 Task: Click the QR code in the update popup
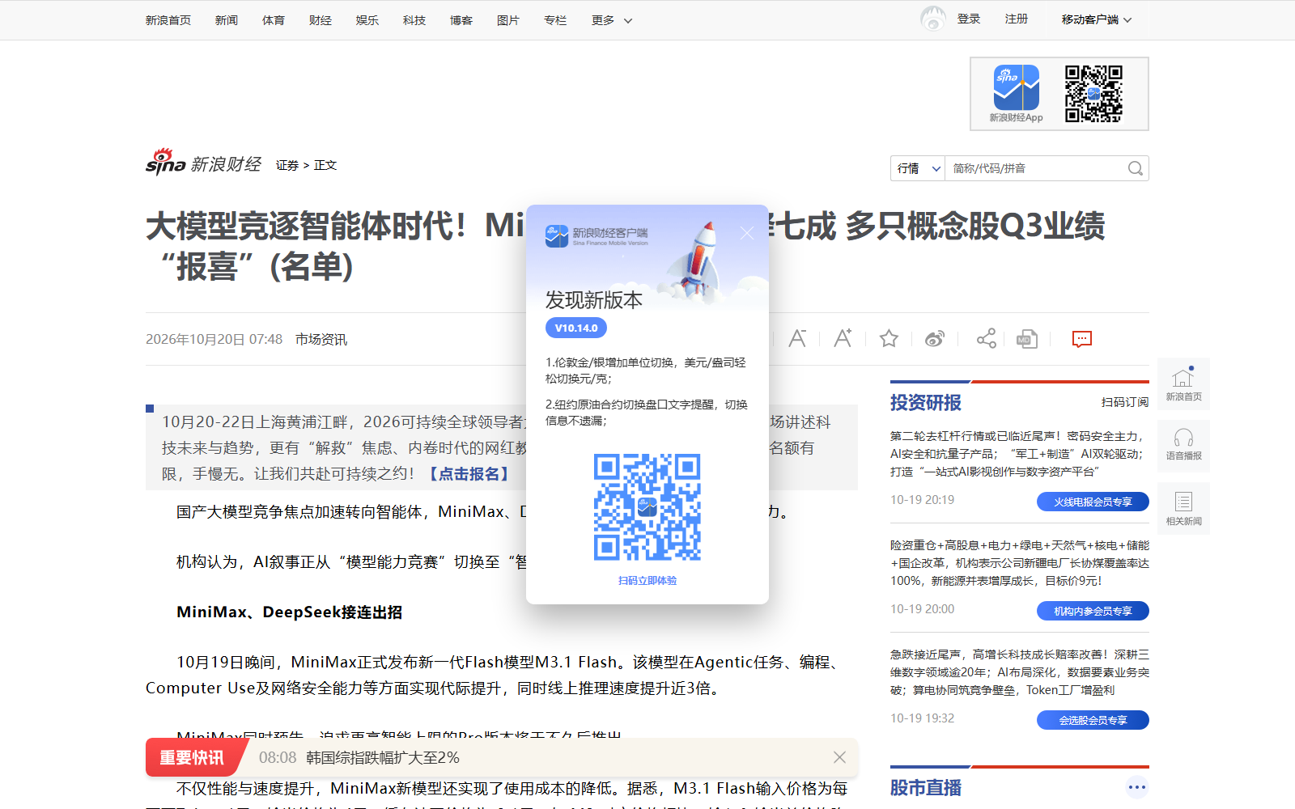click(x=647, y=507)
